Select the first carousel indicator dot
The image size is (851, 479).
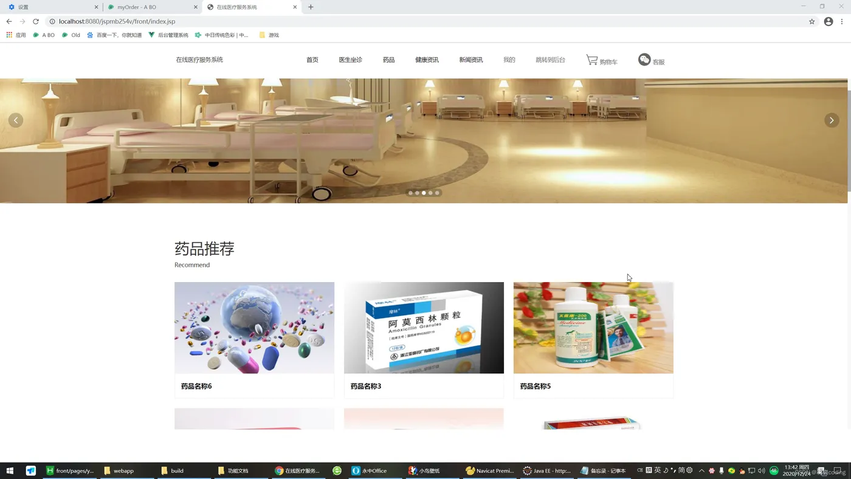pos(410,193)
